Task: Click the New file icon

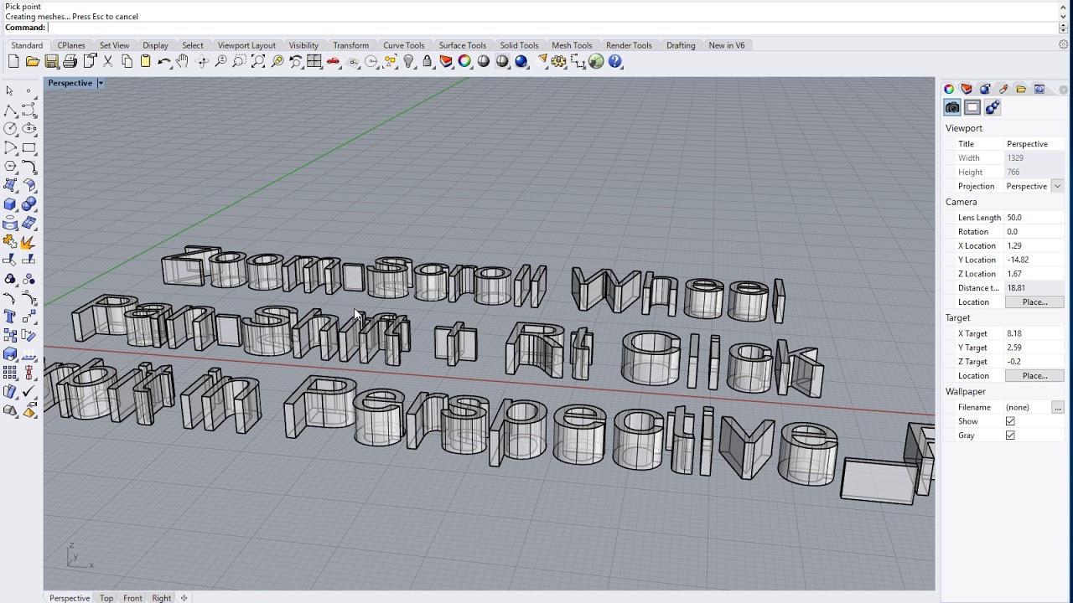Action: [13, 61]
